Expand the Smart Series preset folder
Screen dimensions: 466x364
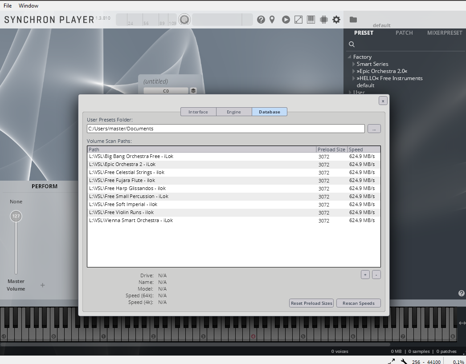pyautogui.click(x=354, y=64)
